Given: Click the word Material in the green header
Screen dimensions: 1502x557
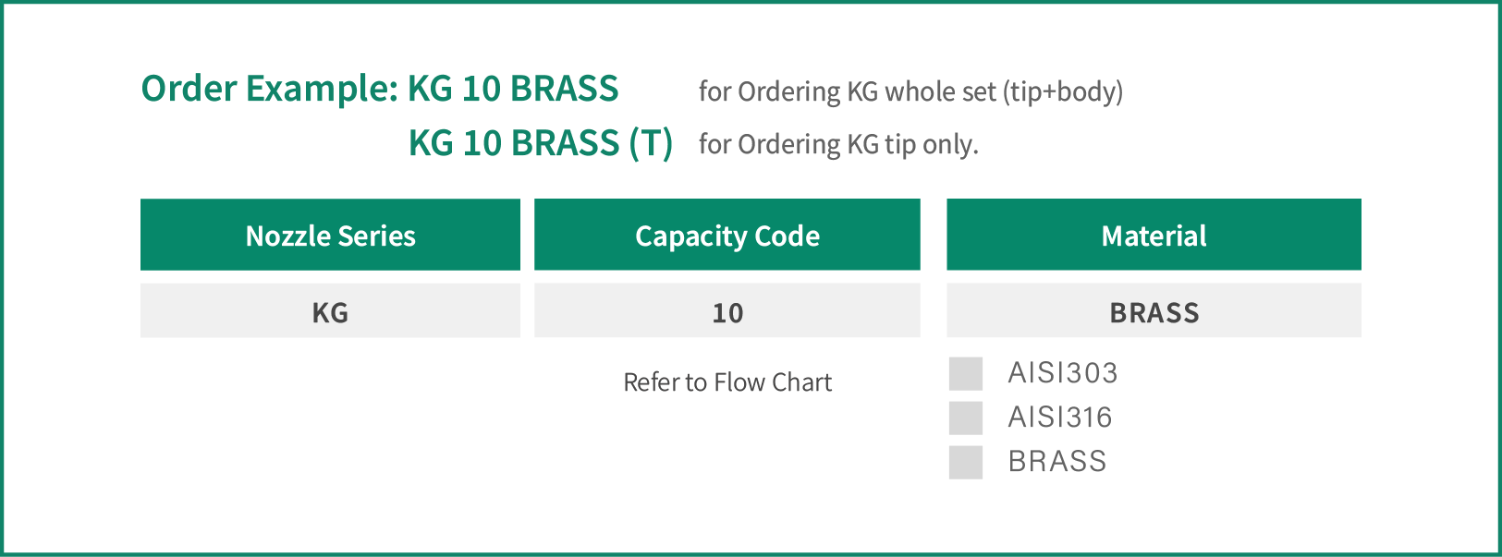Looking at the screenshot, I should (1154, 236).
